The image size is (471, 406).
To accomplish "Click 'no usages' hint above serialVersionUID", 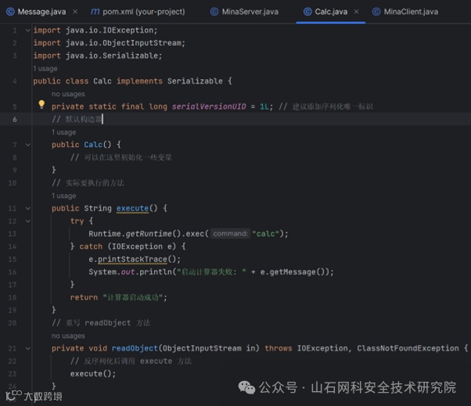I will [x=68, y=94].
